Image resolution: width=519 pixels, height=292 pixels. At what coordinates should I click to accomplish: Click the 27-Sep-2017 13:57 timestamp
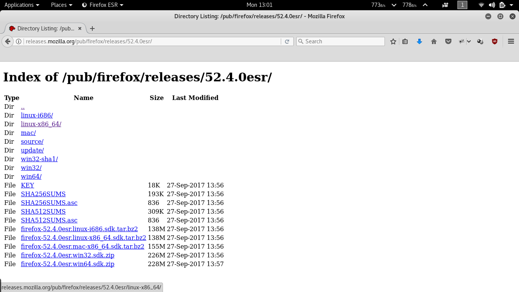(x=195, y=264)
